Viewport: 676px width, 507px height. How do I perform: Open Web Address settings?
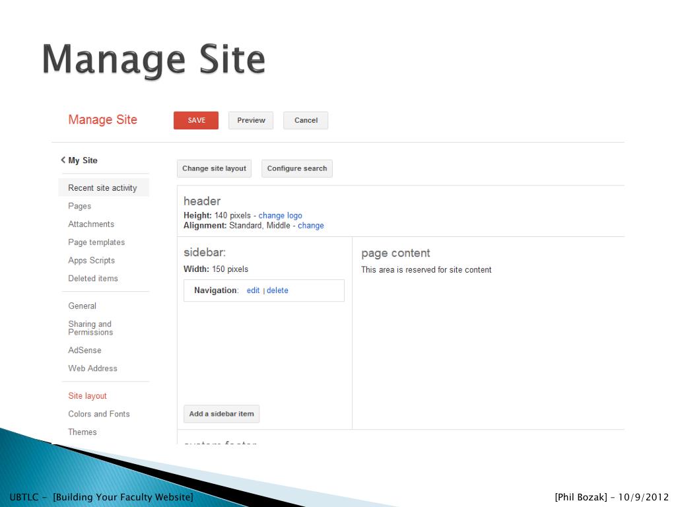point(92,368)
